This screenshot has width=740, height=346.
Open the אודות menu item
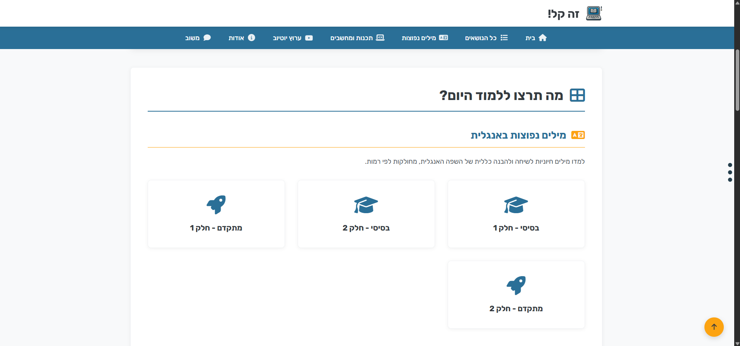[242, 38]
